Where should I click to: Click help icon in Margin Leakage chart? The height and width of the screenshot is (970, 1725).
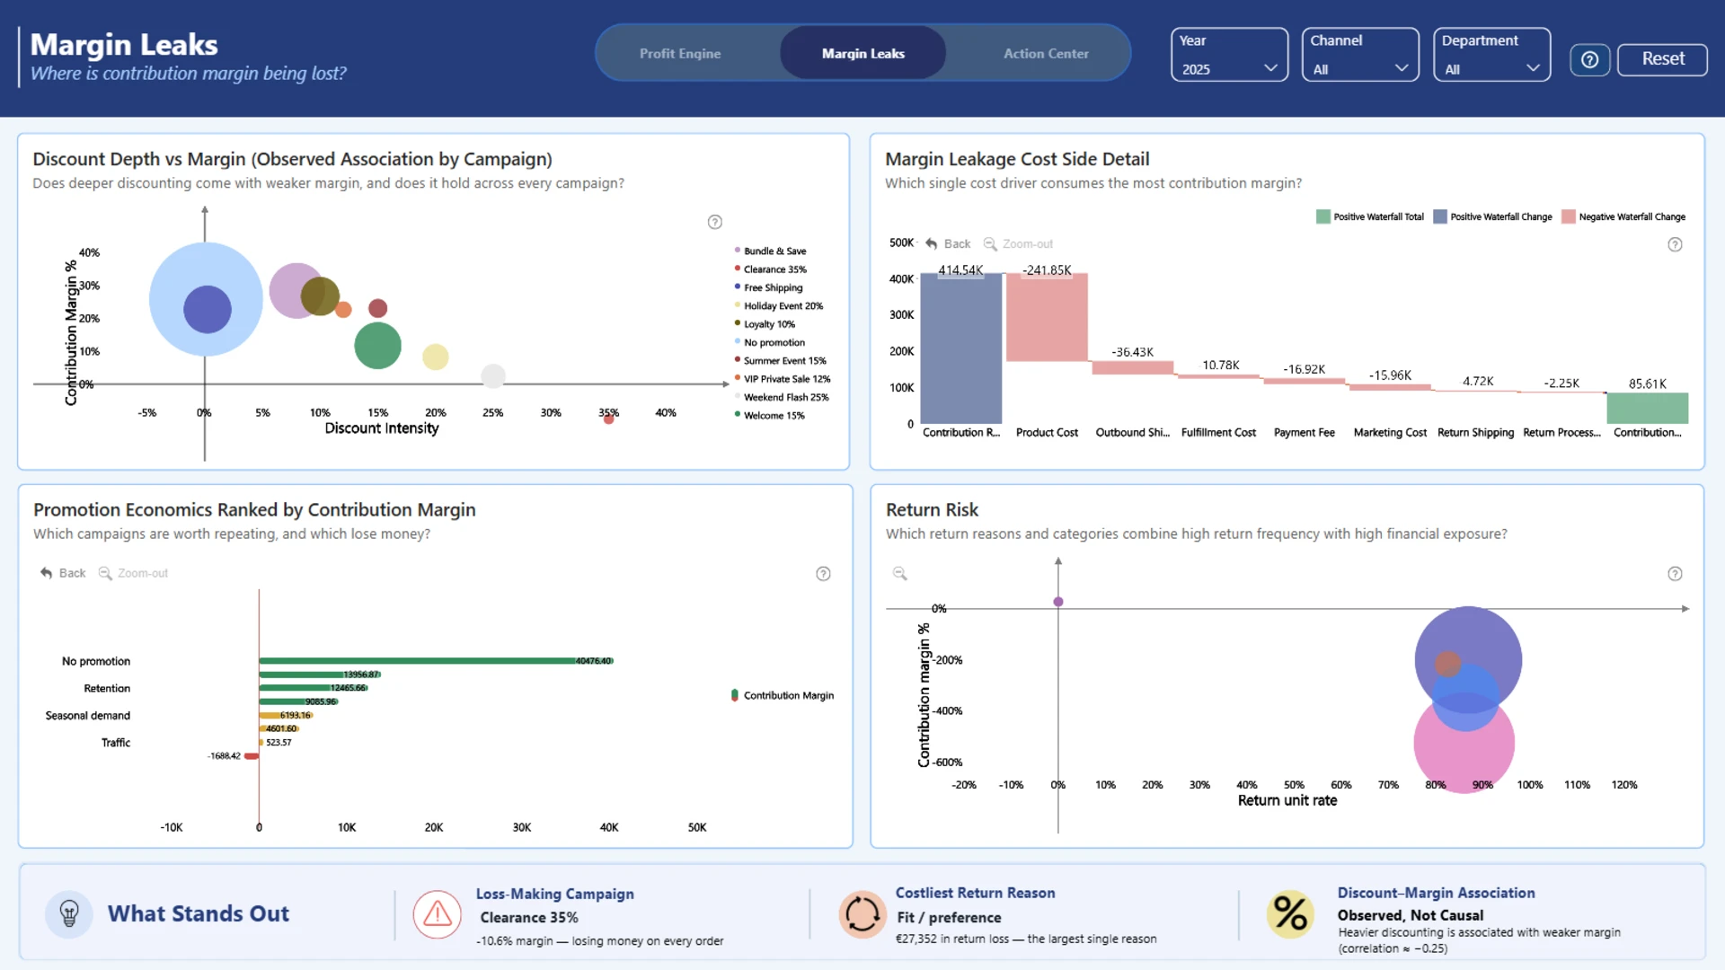pos(1675,244)
